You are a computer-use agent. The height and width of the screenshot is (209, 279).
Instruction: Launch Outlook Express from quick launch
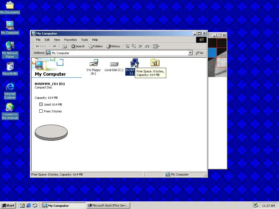point(35,206)
